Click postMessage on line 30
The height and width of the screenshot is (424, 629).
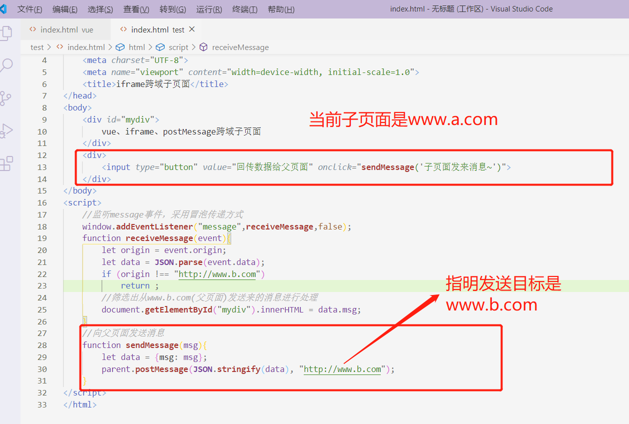tap(162, 369)
